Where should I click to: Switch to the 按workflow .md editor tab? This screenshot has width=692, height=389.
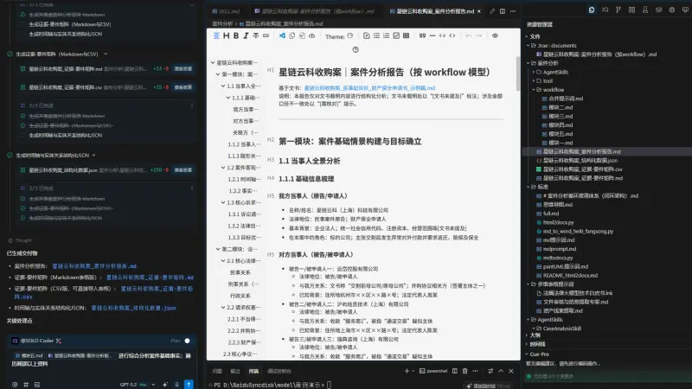pos(314,11)
